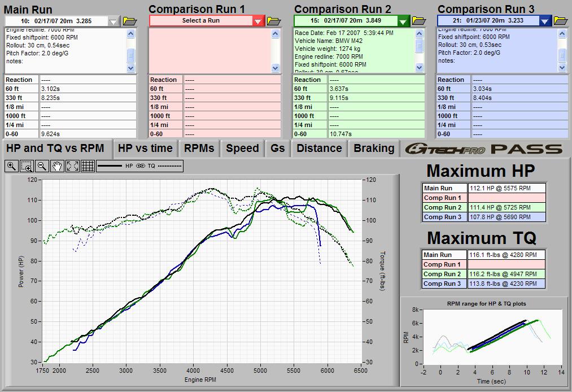Open the red 'Select a Run' dropdown
572x392 pixels.
click(x=258, y=21)
